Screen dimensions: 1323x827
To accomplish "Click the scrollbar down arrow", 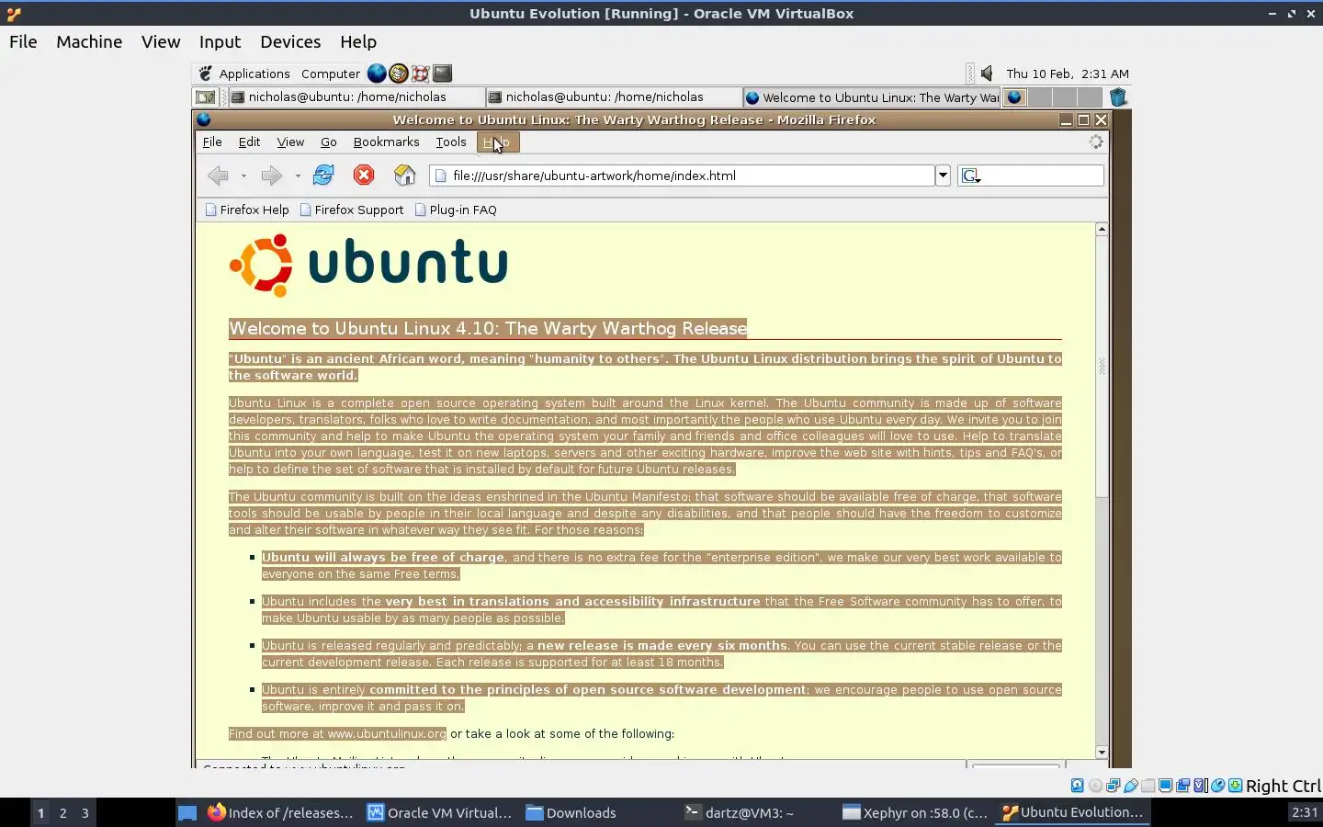I will 1102,752.
